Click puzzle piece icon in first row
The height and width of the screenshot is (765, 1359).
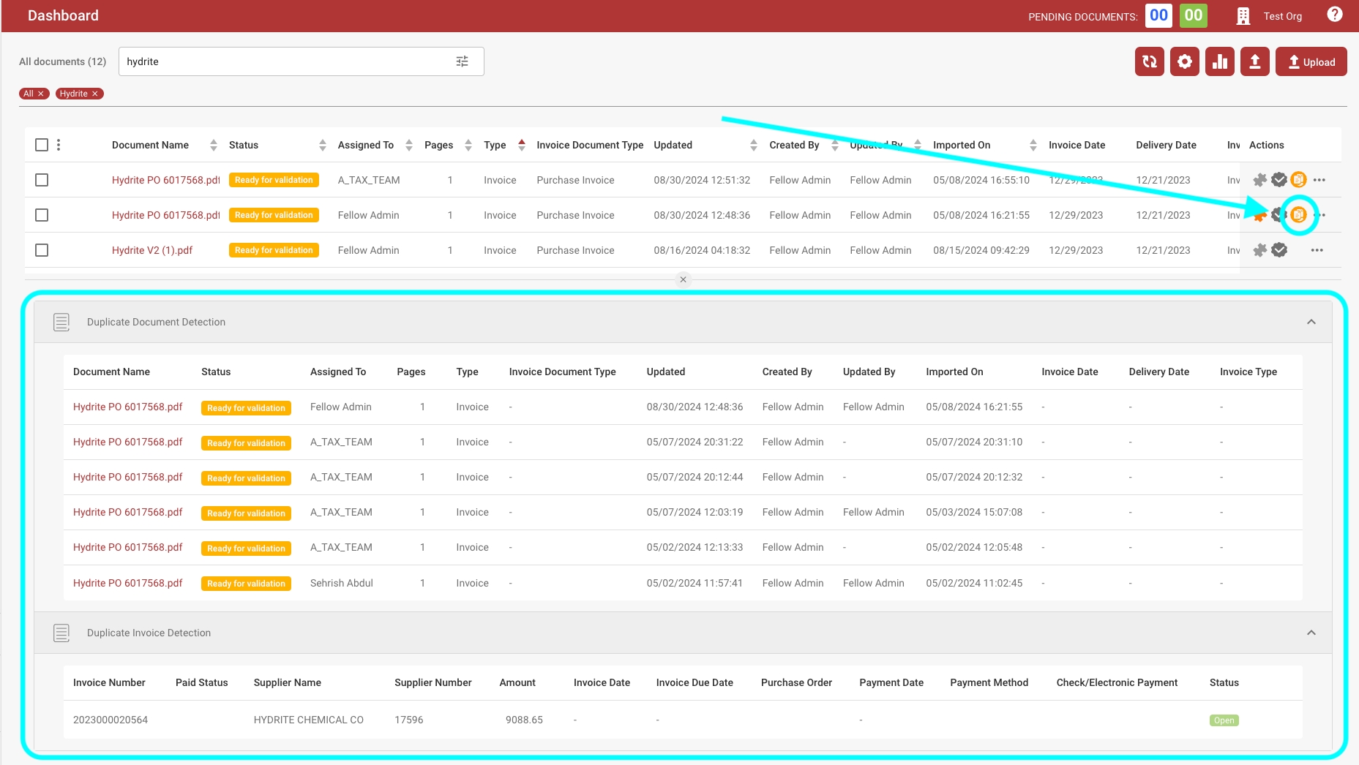[x=1259, y=180]
